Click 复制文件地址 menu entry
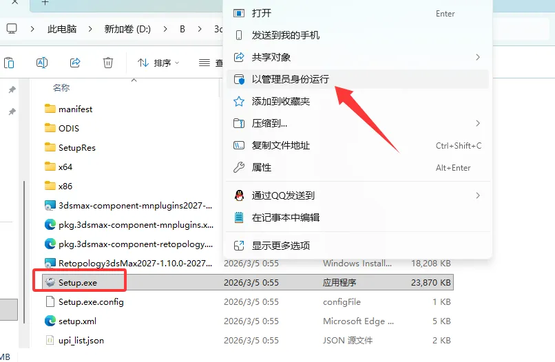Screen dimensions: 555x362 click(x=357, y=145)
